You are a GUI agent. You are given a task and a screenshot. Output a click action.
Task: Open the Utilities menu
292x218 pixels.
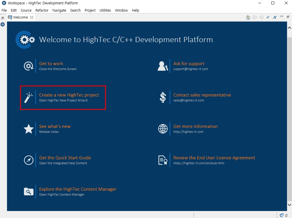105,10
